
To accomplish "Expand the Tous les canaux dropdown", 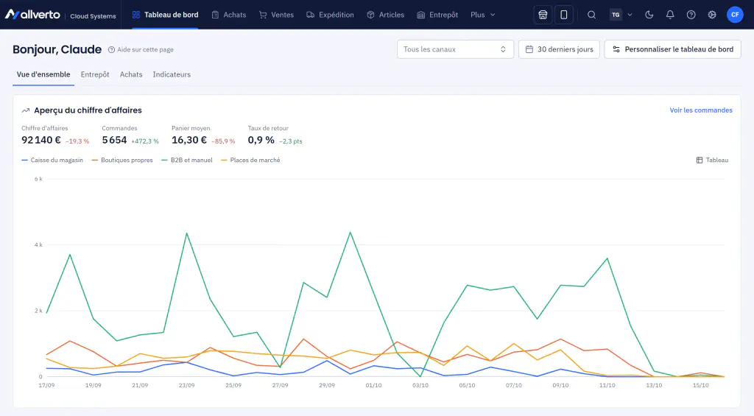I will (455, 49).
